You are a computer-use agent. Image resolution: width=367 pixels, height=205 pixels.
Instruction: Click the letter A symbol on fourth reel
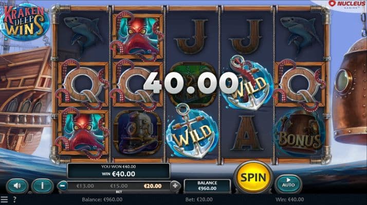click(247, 133)
